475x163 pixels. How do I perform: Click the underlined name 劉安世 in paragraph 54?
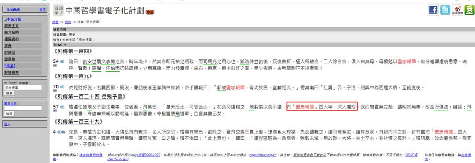pyautogui.click(x=90, y=62)
